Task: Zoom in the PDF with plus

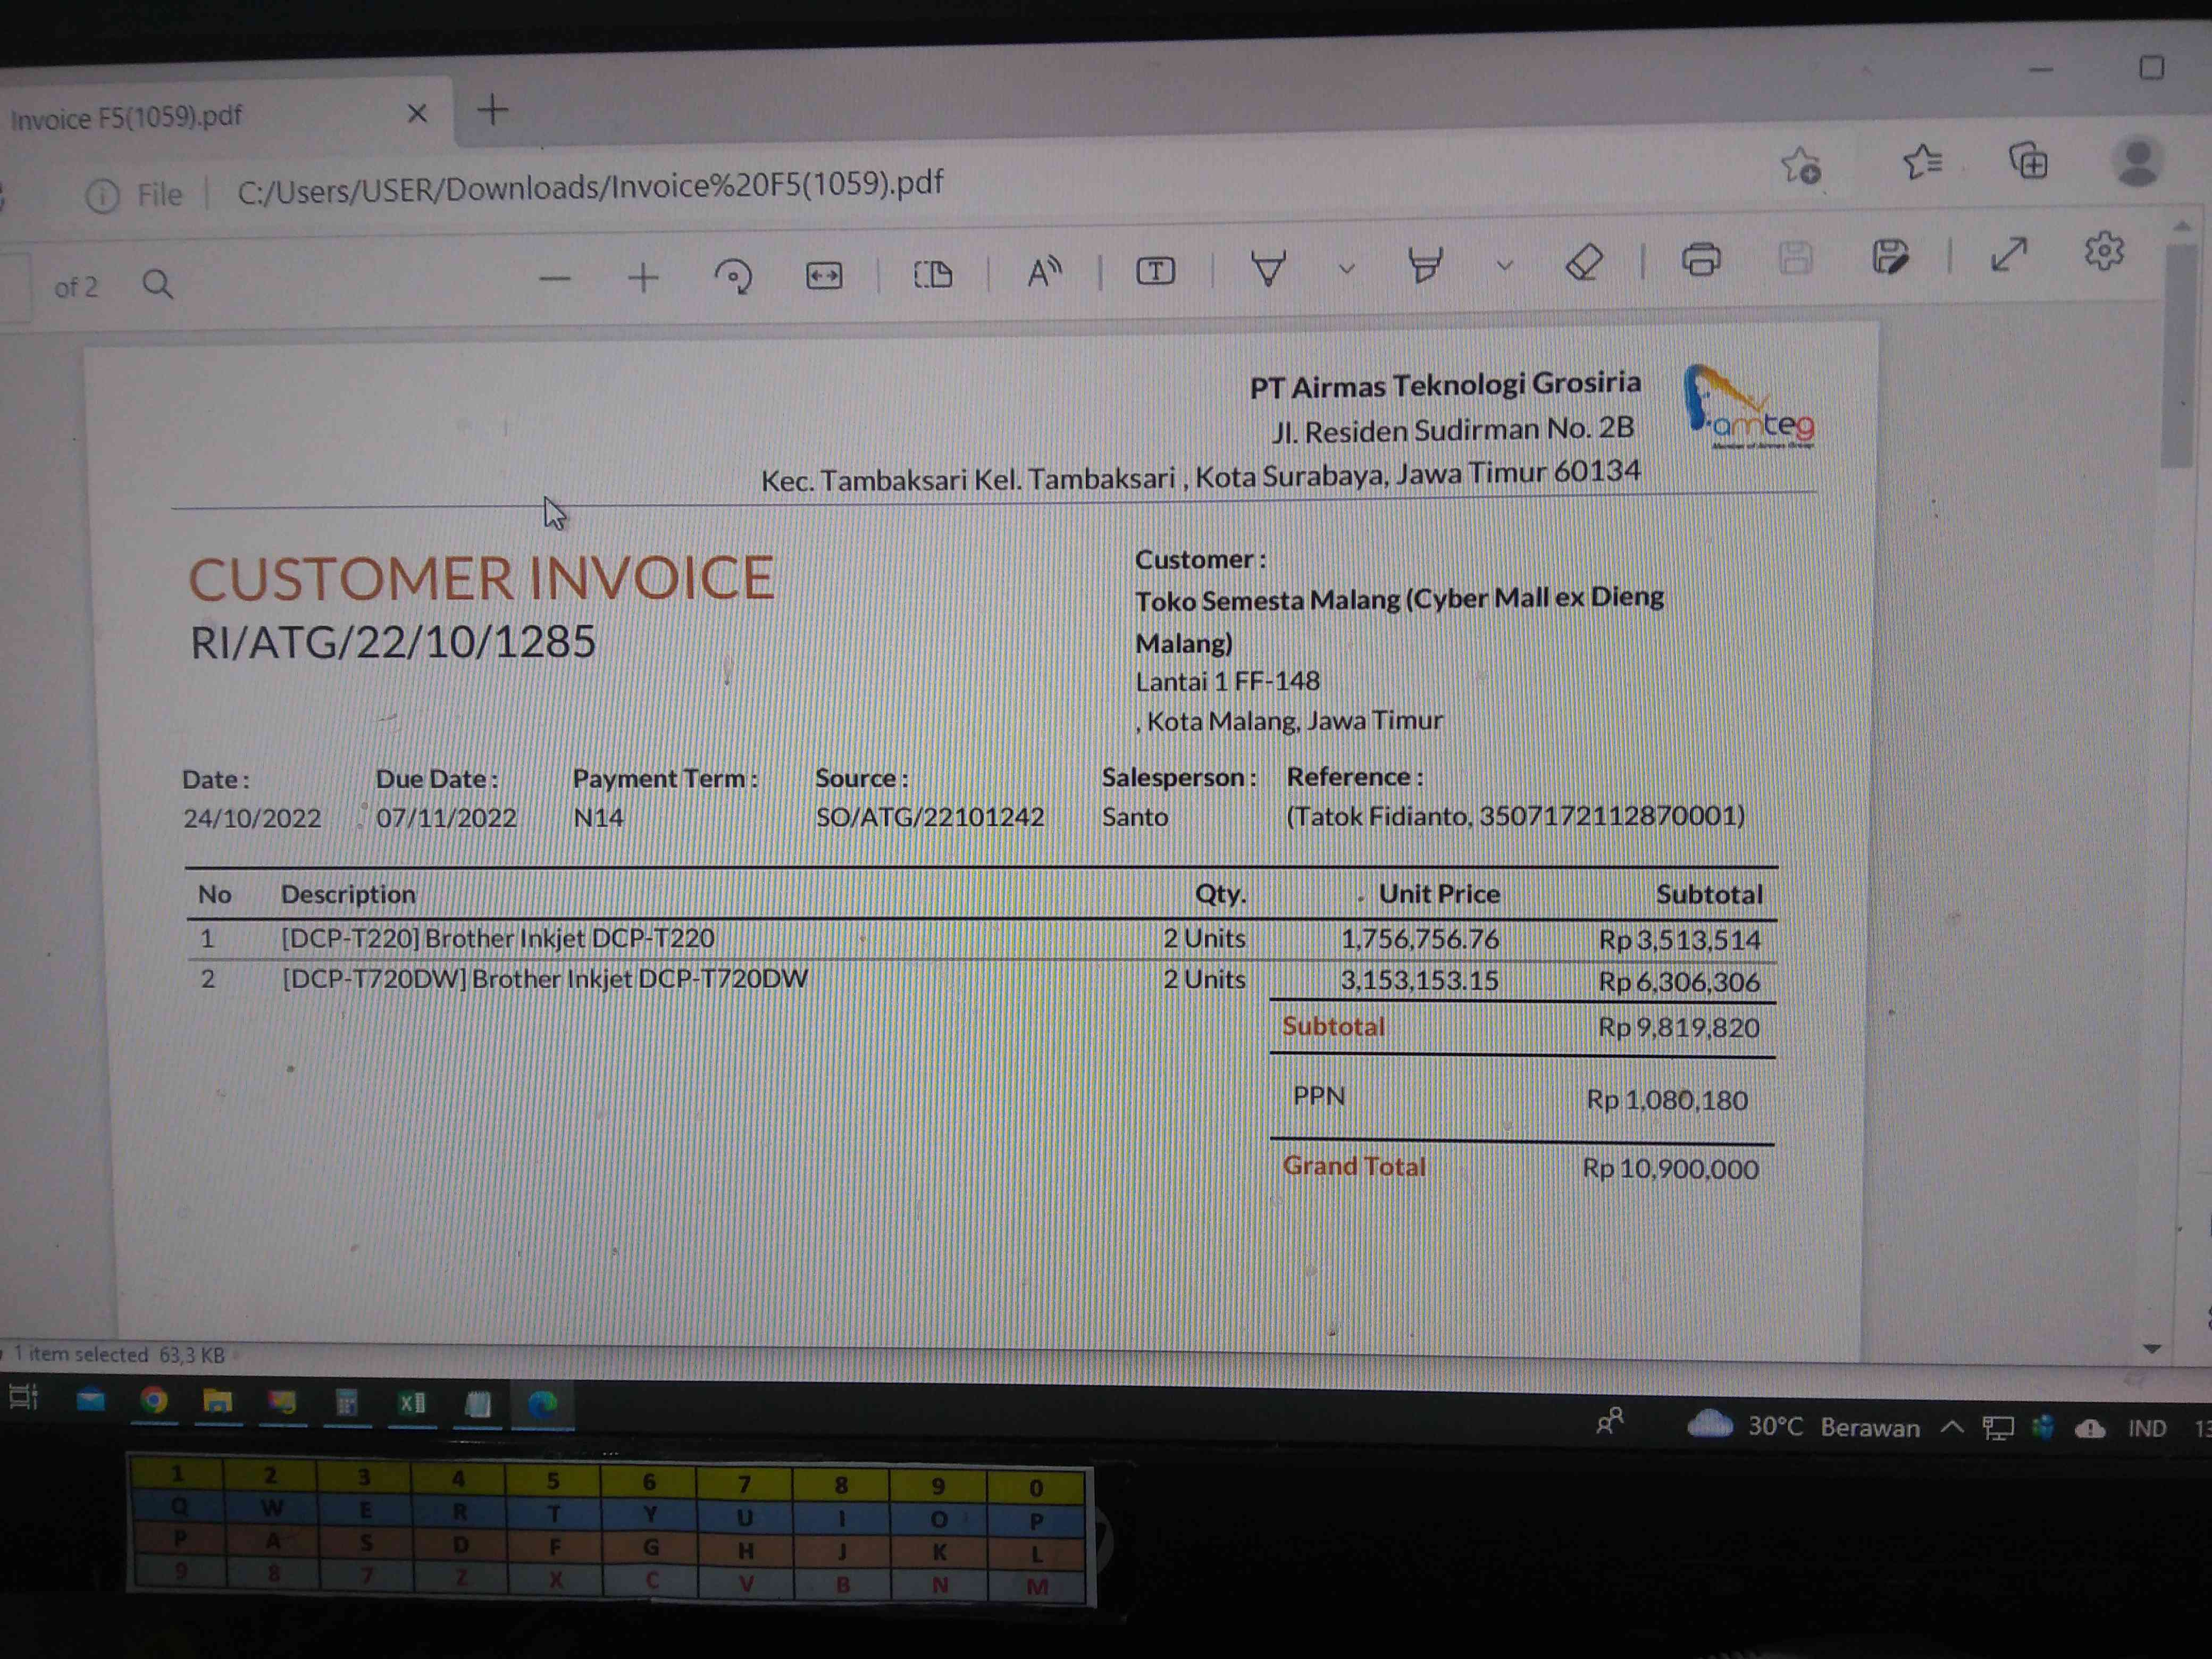Action: coord(643,277)
